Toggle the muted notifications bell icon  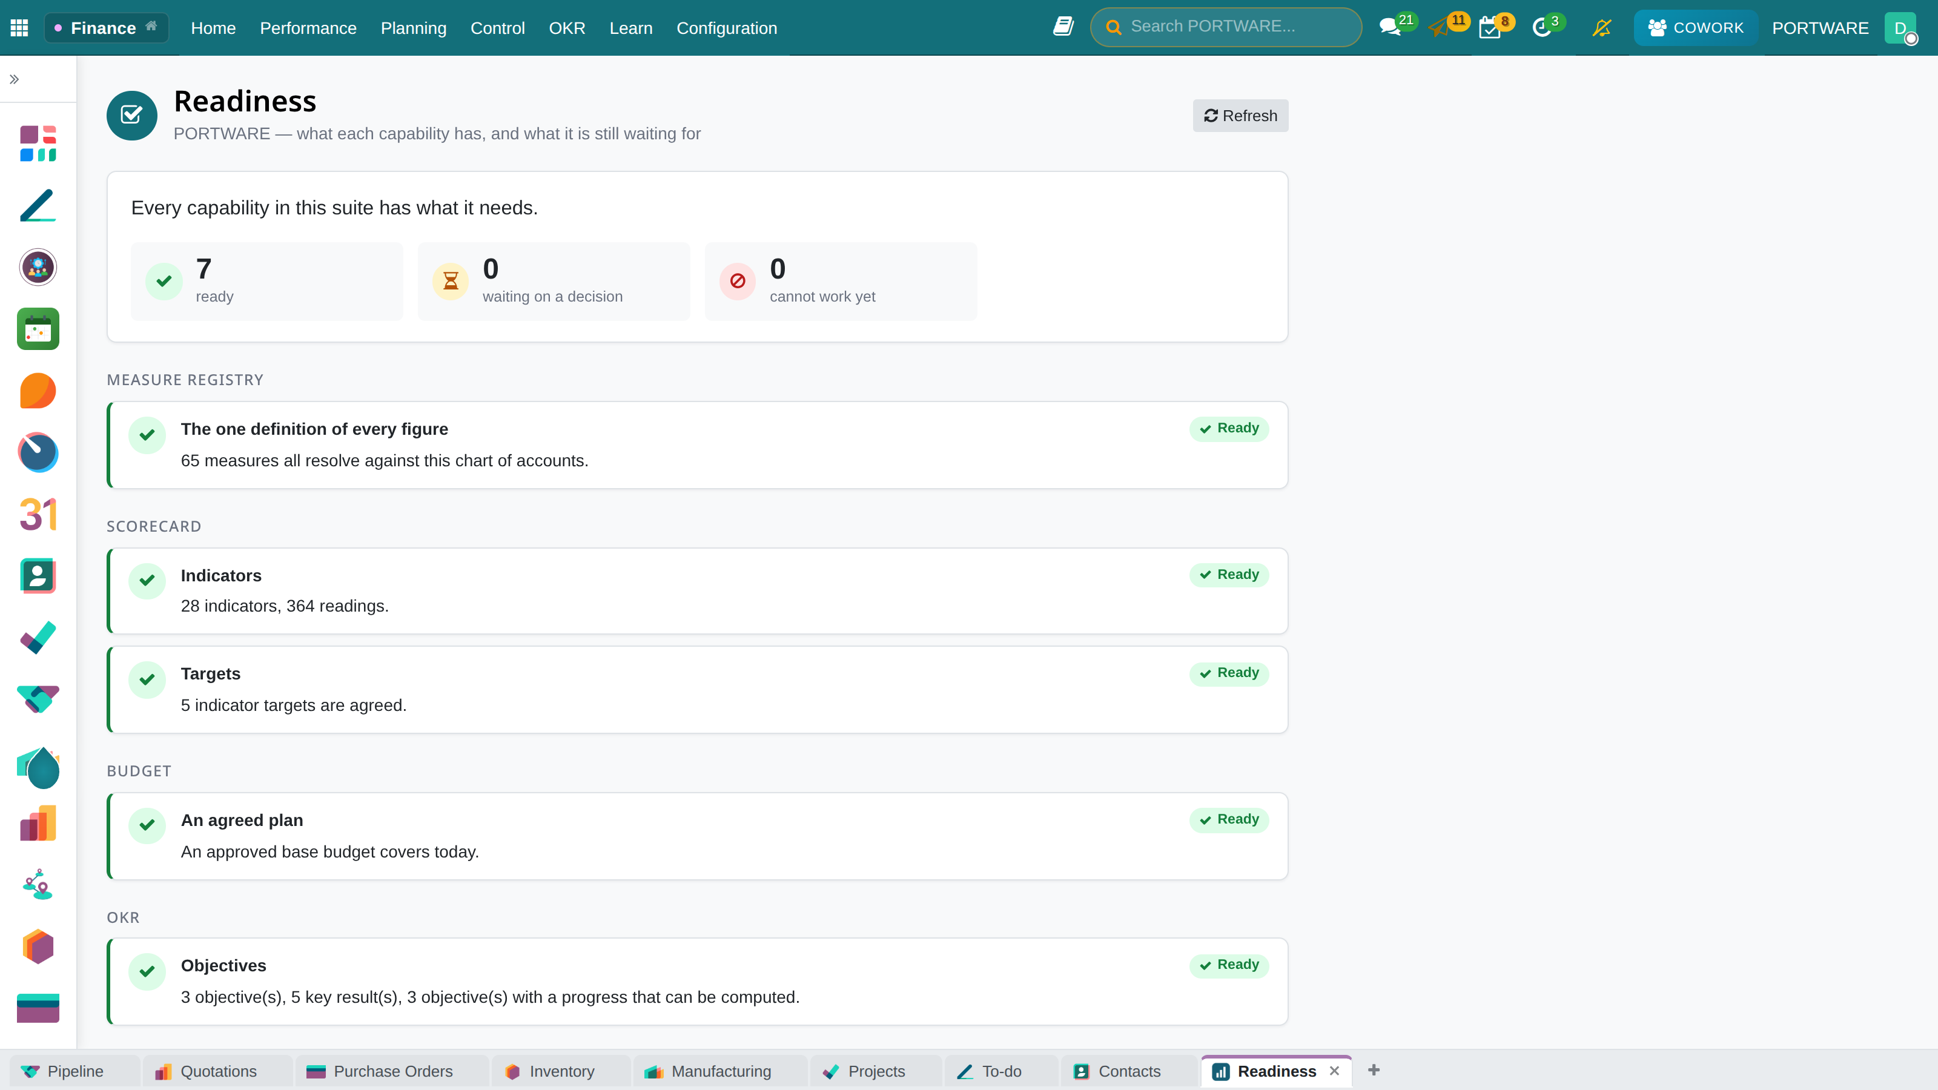click(x=1602, y=28)
